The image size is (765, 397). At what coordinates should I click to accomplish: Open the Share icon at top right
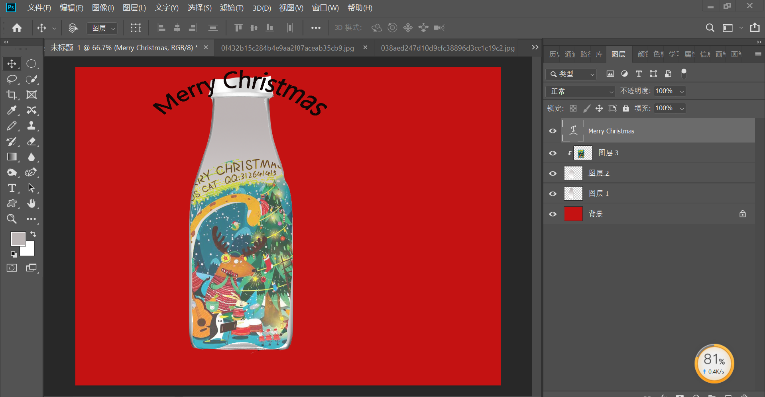(755, 27)
